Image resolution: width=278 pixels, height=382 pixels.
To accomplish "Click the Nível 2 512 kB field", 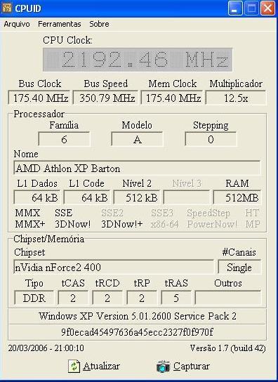I will [x=137, y=197].
